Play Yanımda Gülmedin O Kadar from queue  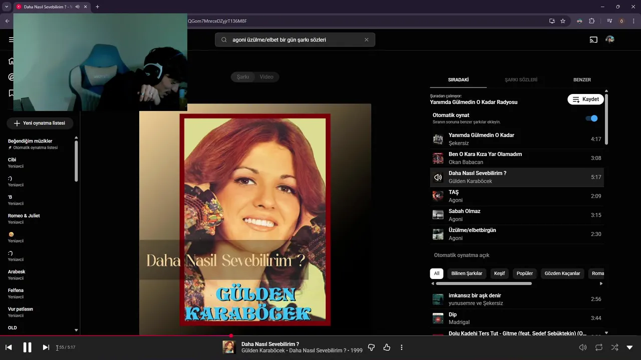pyautogui.click(x=517, y=139)
